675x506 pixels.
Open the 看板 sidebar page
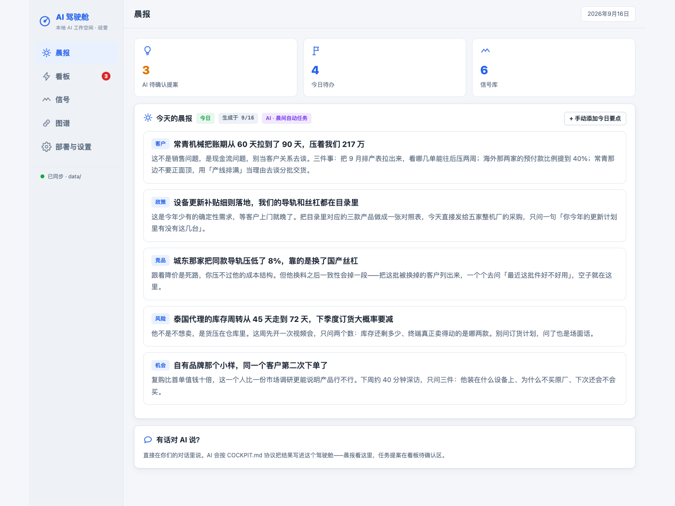(x=76, y=77)
